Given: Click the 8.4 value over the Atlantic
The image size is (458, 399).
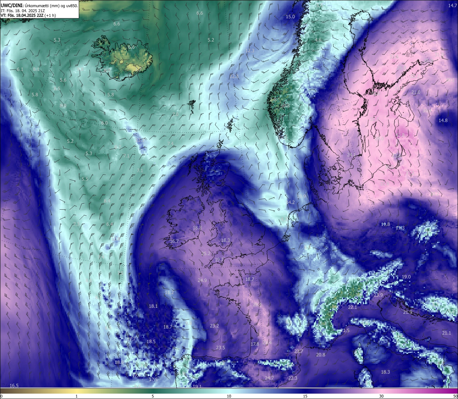Looking at the screenshot, I should tap(107, 201).
